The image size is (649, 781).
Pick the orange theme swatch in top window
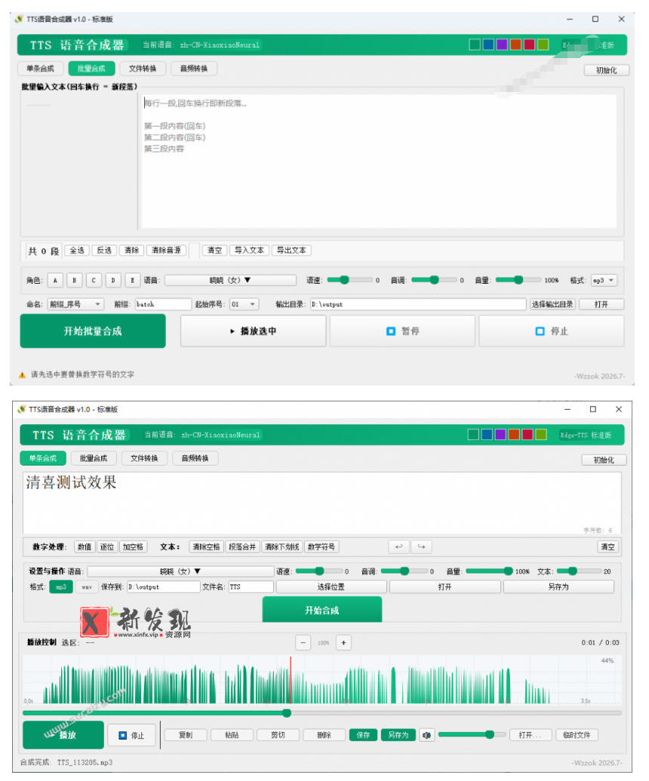click(x=515, y=45)
